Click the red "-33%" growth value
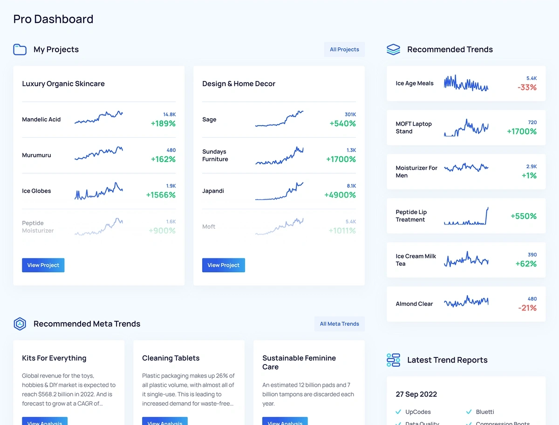559x425 pixels. tap(527, 88)
